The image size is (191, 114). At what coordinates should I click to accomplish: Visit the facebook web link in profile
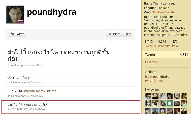tap(165, 12)
